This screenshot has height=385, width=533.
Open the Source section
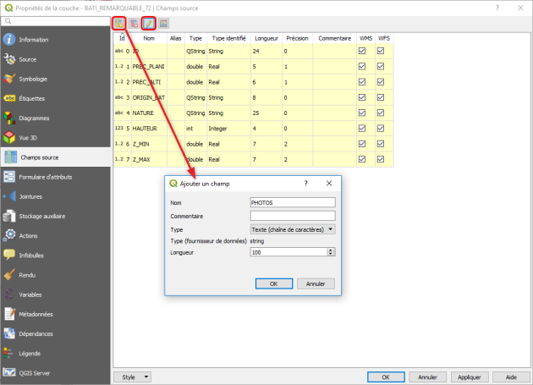click(x=55, y=59)
